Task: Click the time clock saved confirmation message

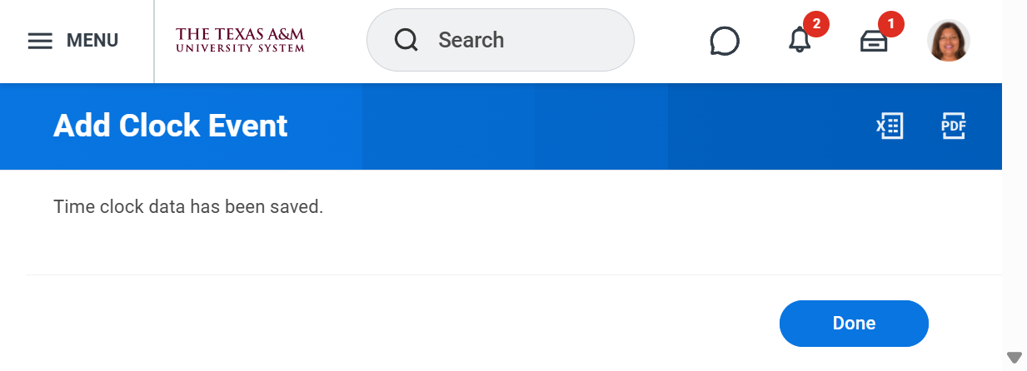Action: point(188,206)
